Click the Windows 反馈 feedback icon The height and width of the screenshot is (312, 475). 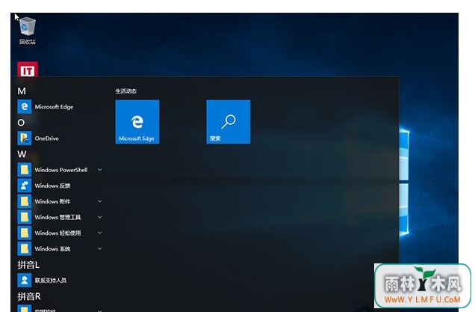(24, 186)
